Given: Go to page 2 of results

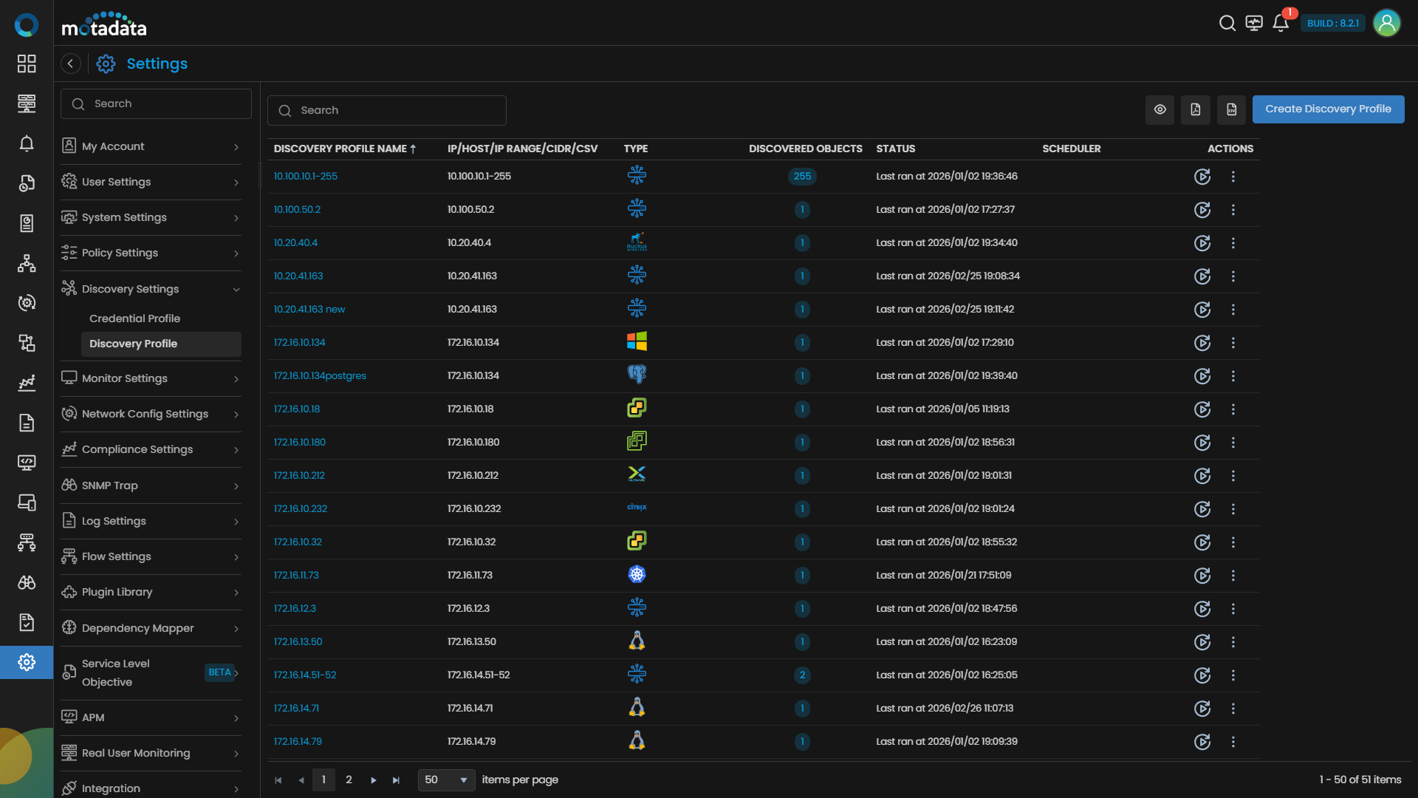Looking at the screenshot, I should (349, 780).
